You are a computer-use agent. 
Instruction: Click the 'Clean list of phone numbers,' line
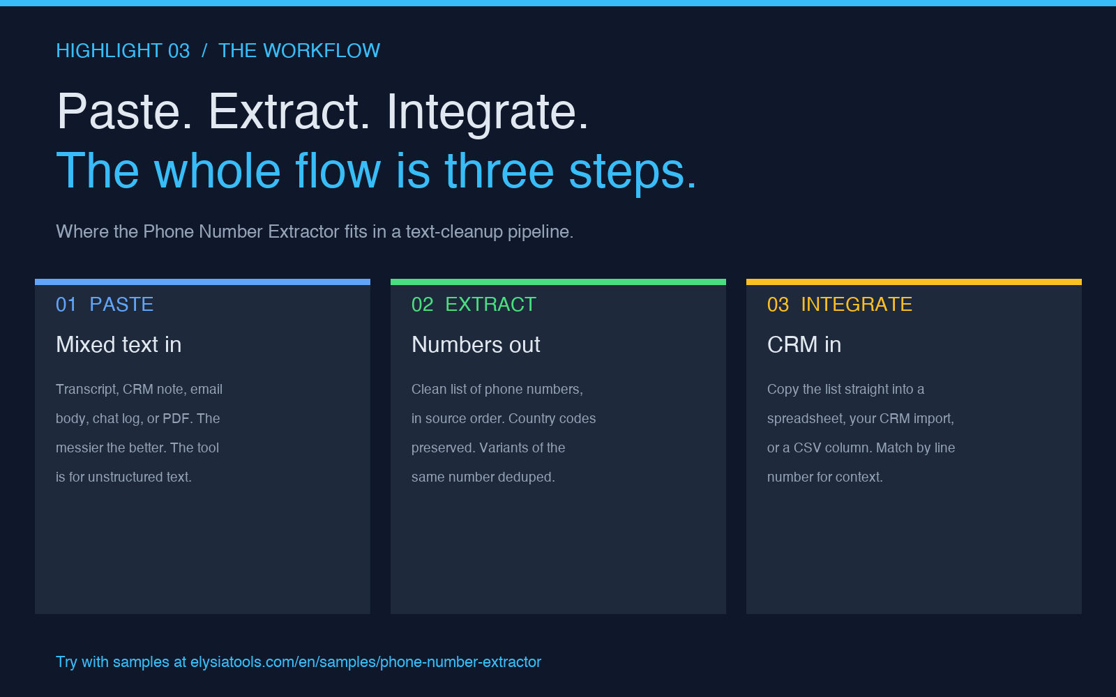(x=497, y=390)
